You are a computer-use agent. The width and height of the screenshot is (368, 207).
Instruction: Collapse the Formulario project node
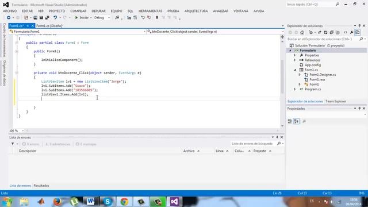point(290,51)
